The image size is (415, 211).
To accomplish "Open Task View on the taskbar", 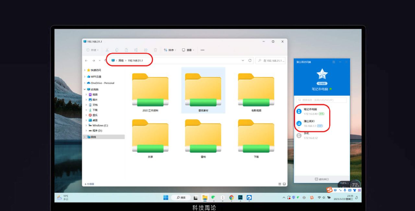I will pyautogui.click(x=196, y=197).
